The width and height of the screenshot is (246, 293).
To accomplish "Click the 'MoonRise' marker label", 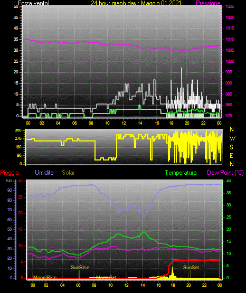I will [x=45, y=278].
